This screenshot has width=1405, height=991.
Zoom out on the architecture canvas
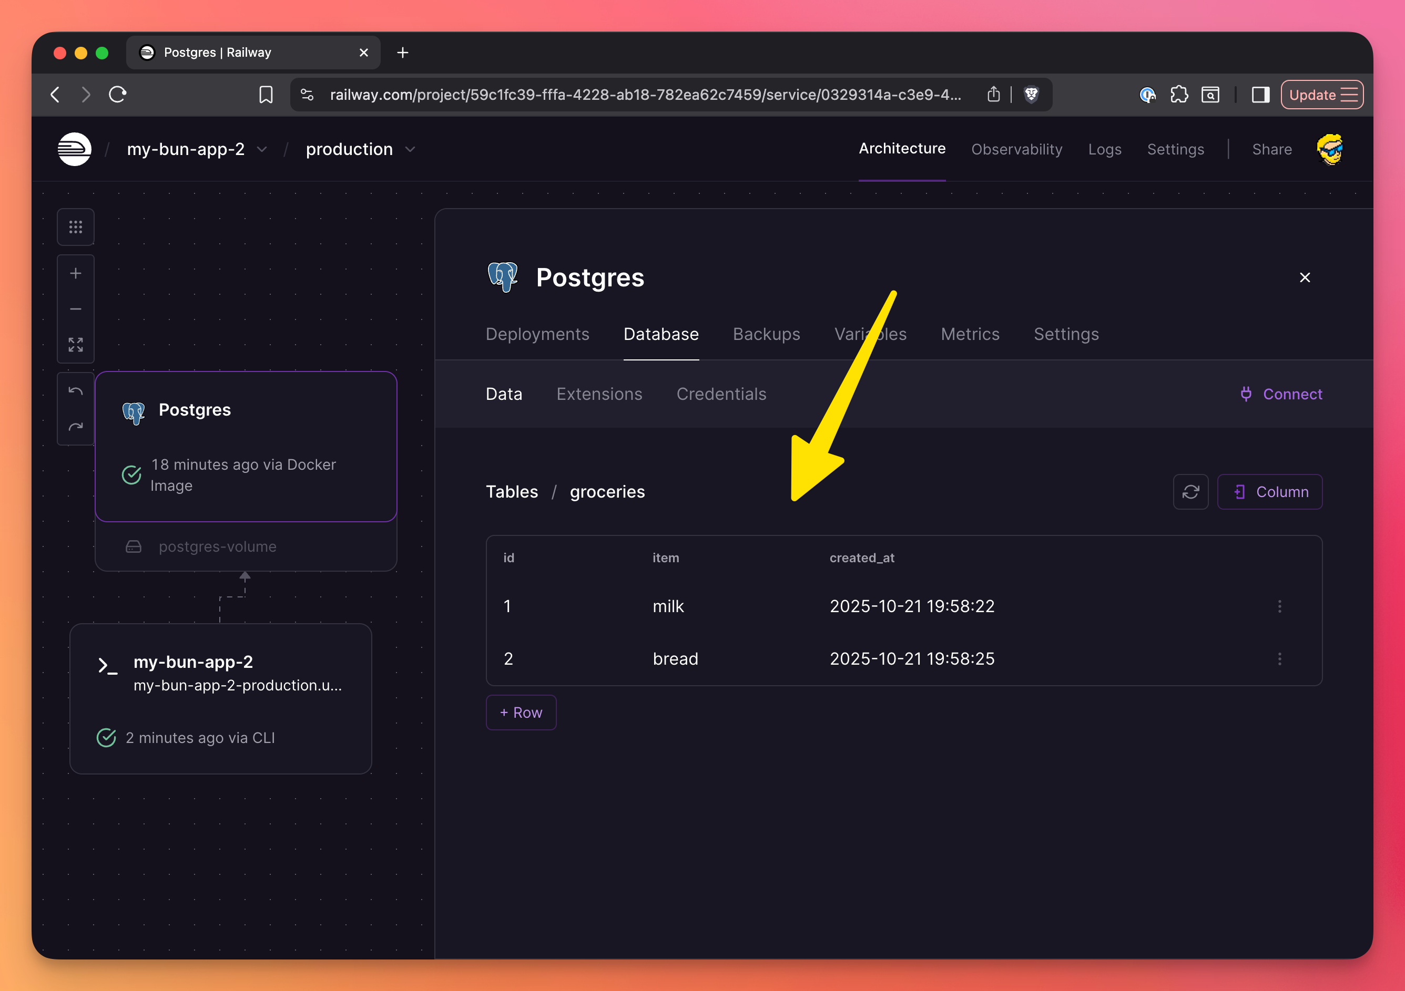(x=75, y=309)
